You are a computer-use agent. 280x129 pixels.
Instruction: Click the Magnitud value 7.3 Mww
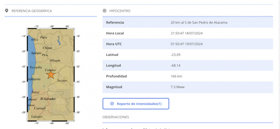[178, 87]
